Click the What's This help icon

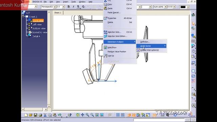70,115
